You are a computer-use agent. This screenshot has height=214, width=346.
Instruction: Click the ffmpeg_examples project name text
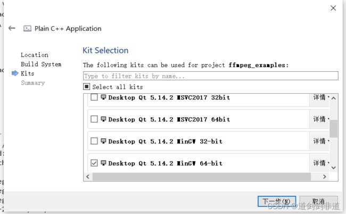pos(257,65)
